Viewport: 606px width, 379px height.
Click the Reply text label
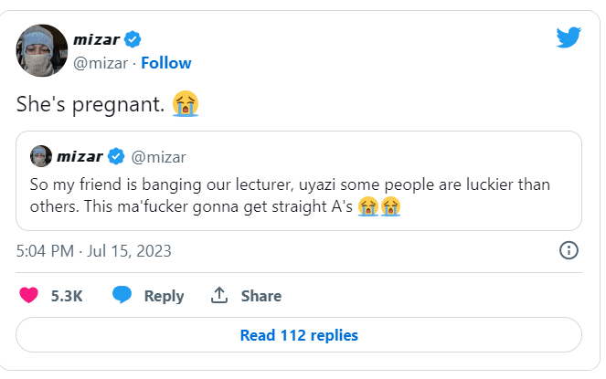tap(164, 296)
